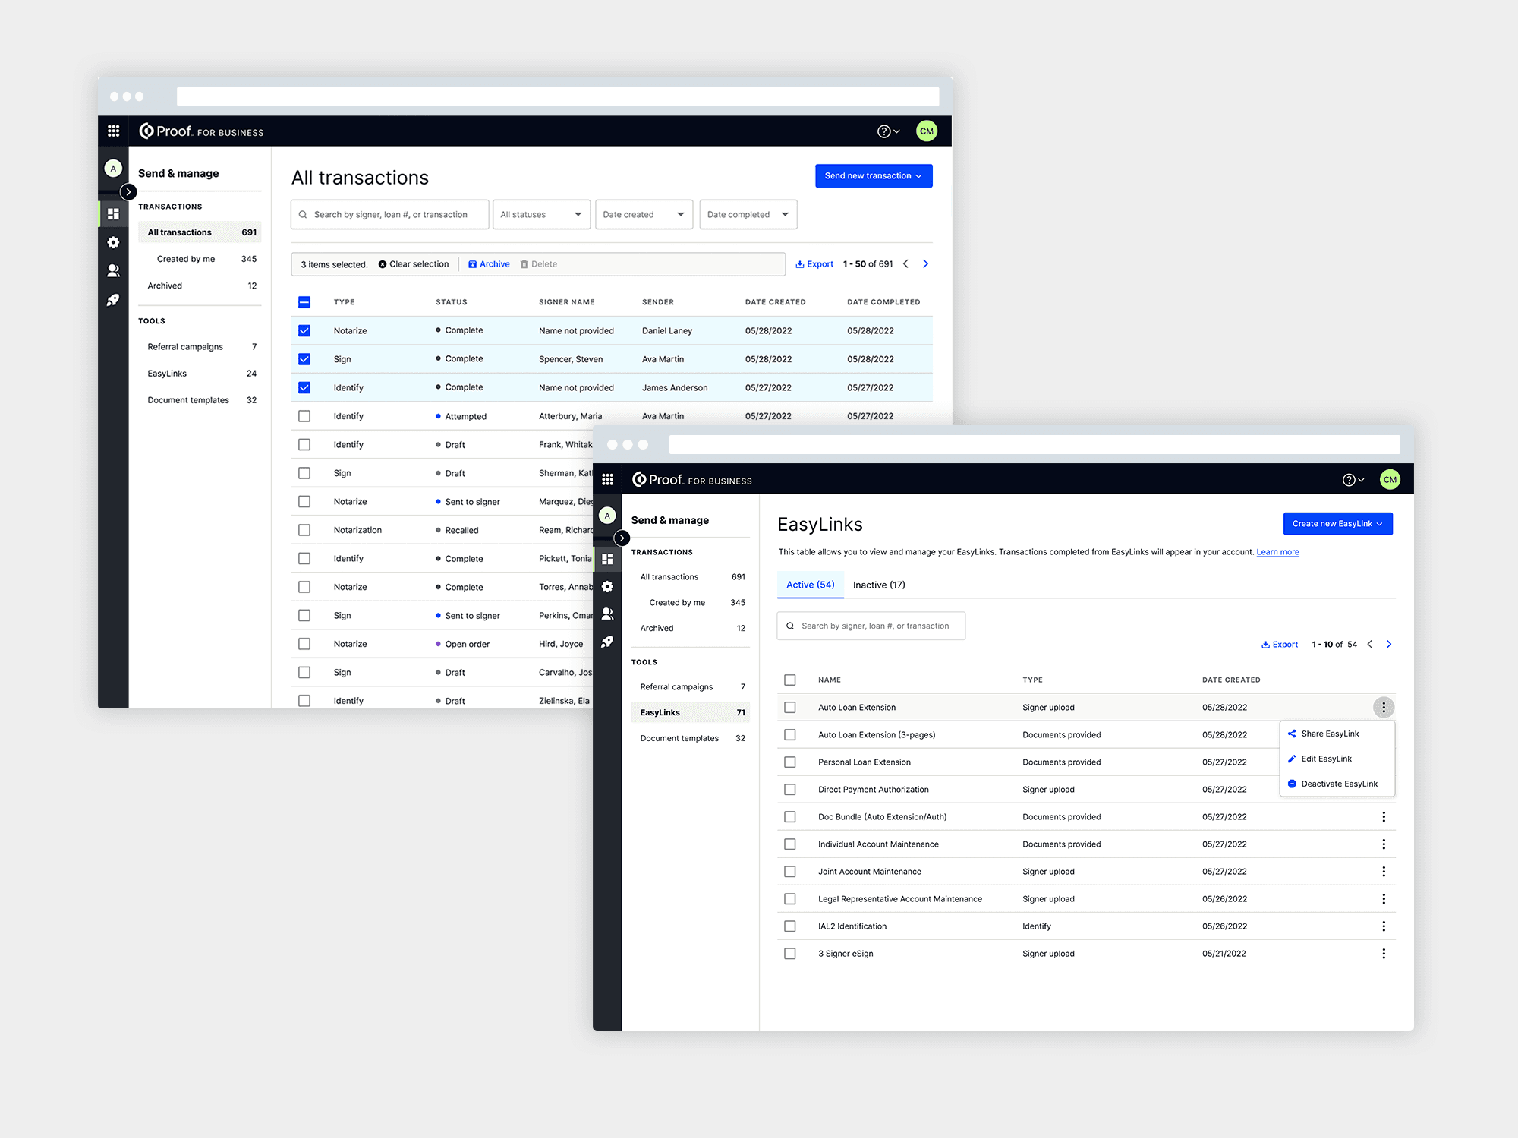Open settings gear in All transactions sidebar

(113, 242)
